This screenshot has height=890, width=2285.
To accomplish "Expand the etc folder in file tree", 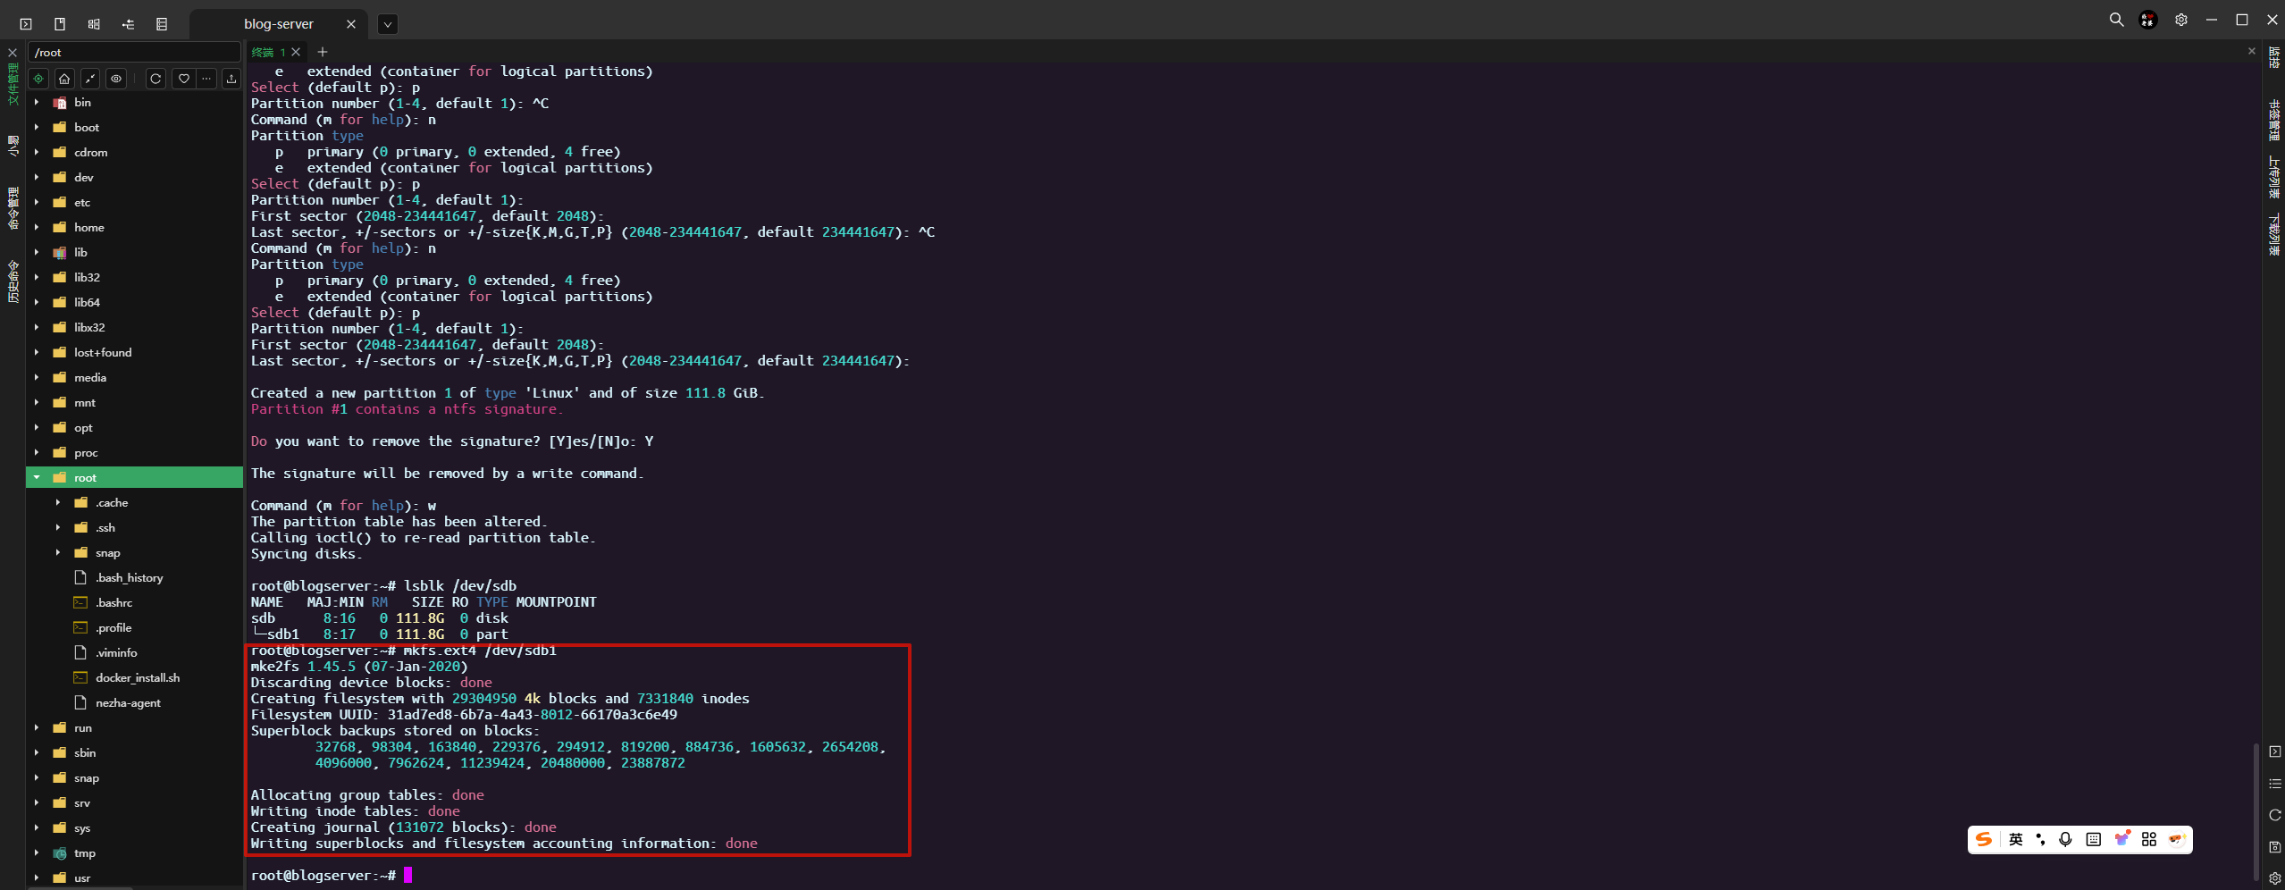I will 37,202.
